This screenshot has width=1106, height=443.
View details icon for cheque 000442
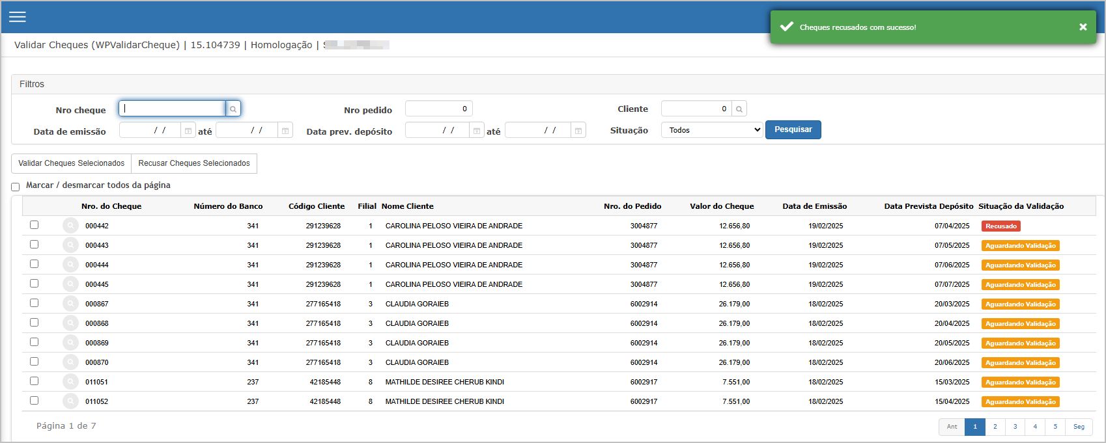[70, 226]
